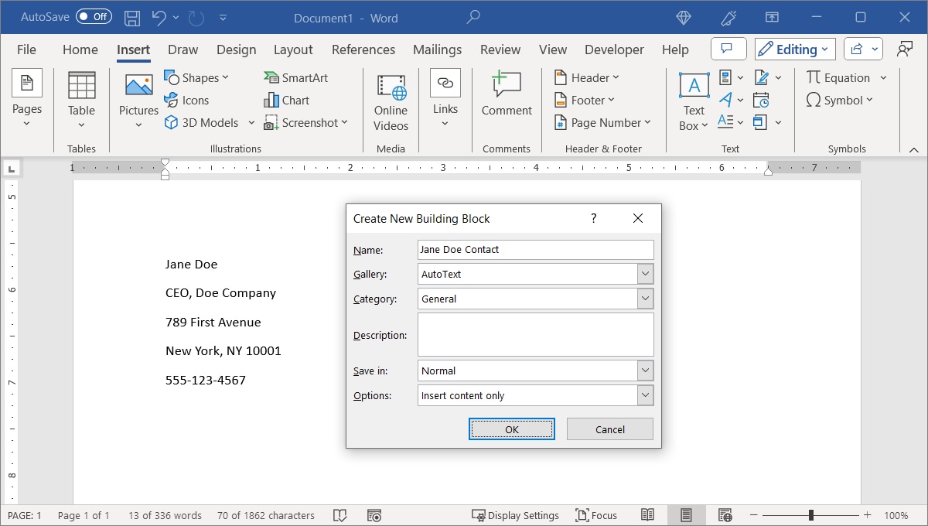Image resolution: width=928 pixels, height=526 pixels.
Task: Open the References ribbon tab
Action: click(363, 50)
